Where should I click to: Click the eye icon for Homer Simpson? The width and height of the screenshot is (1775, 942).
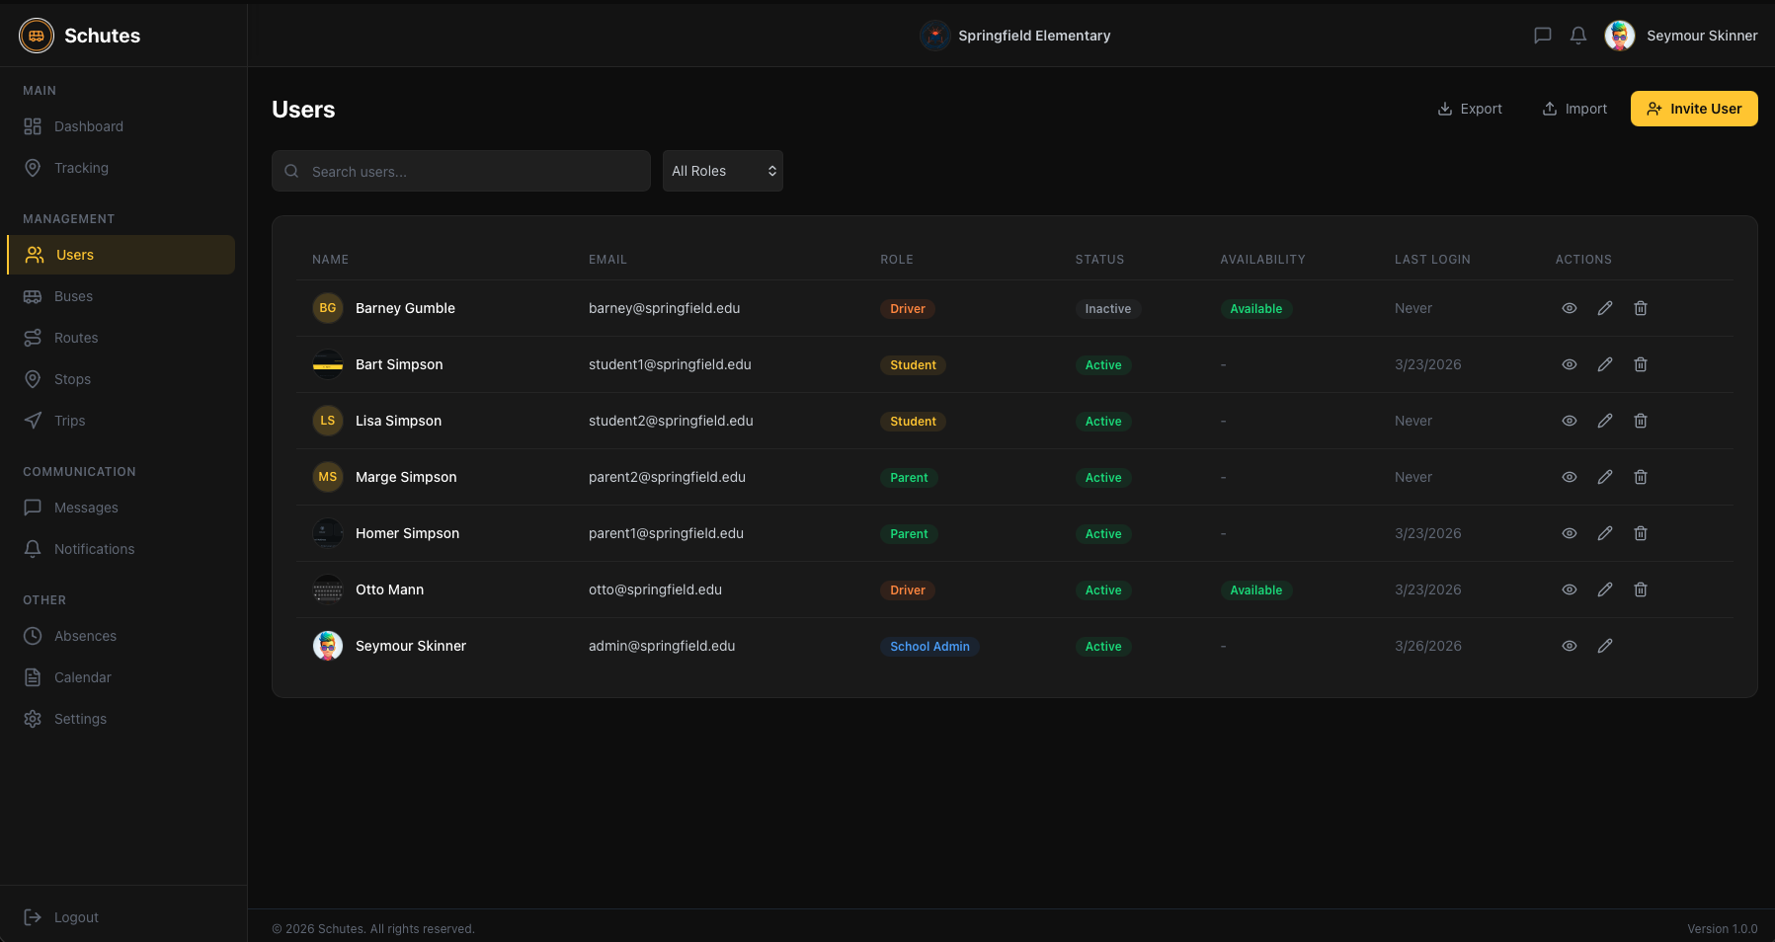coord(1570,533)
